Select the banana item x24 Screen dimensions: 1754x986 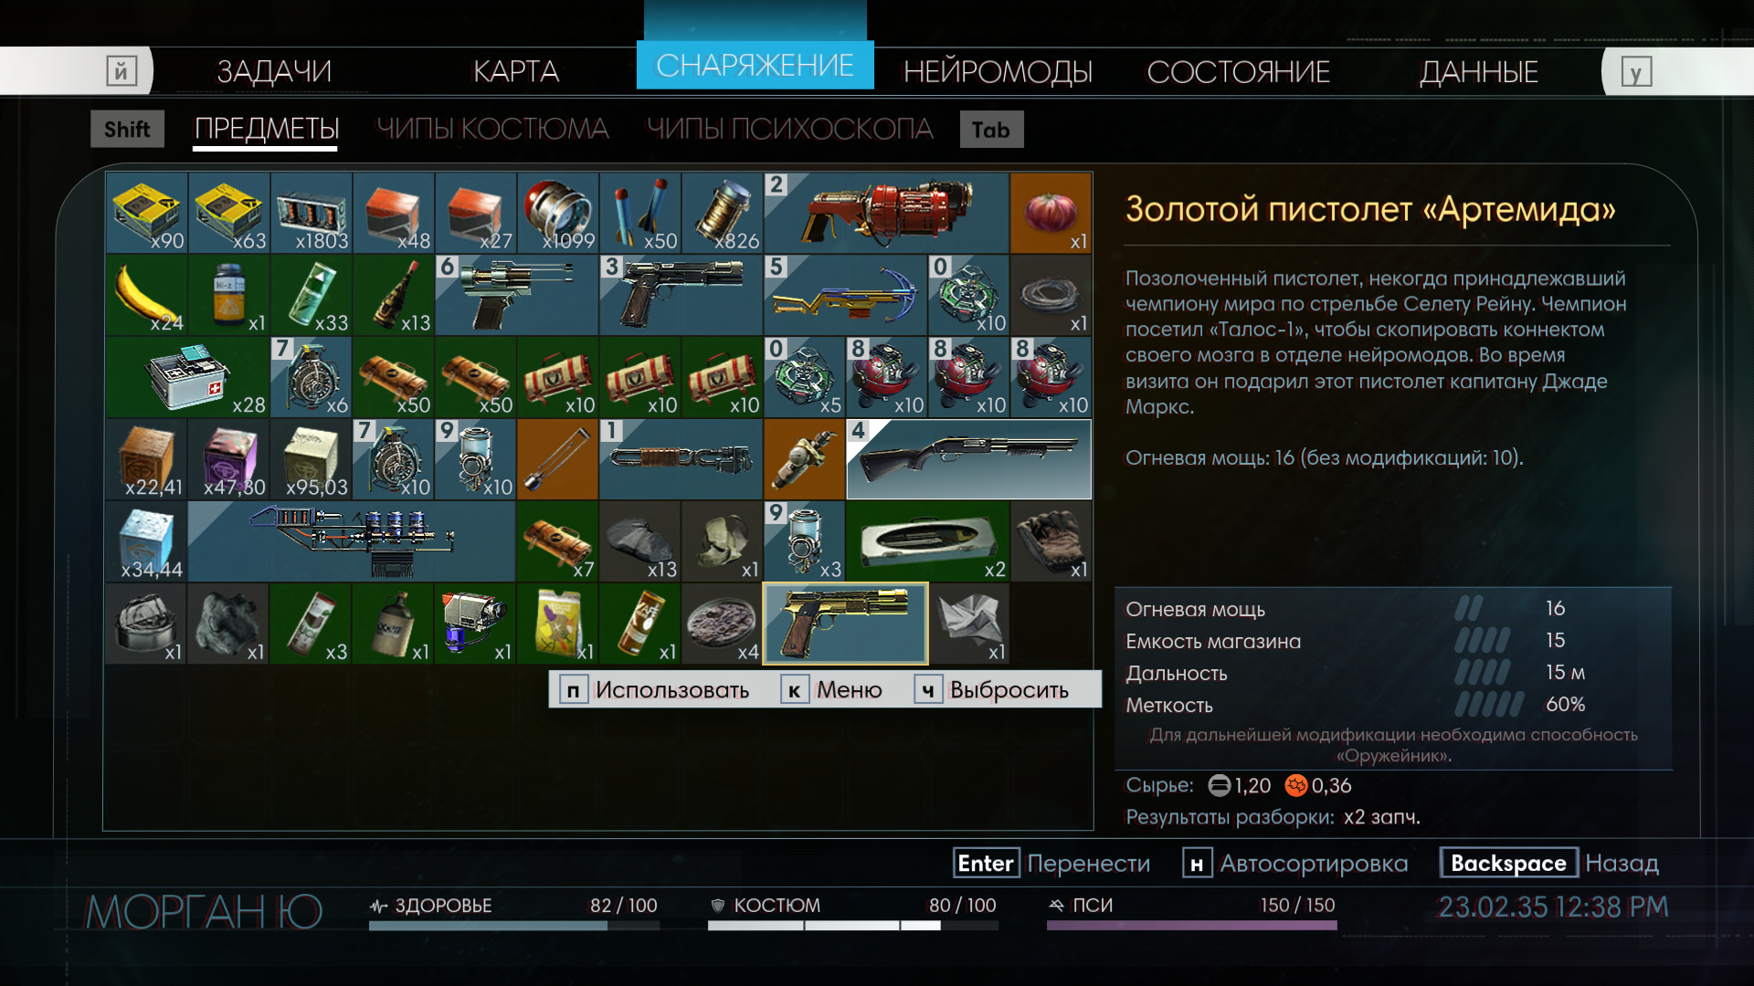click(146, 295)
